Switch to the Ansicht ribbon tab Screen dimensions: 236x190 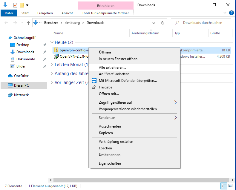click(x=67, y=13)
